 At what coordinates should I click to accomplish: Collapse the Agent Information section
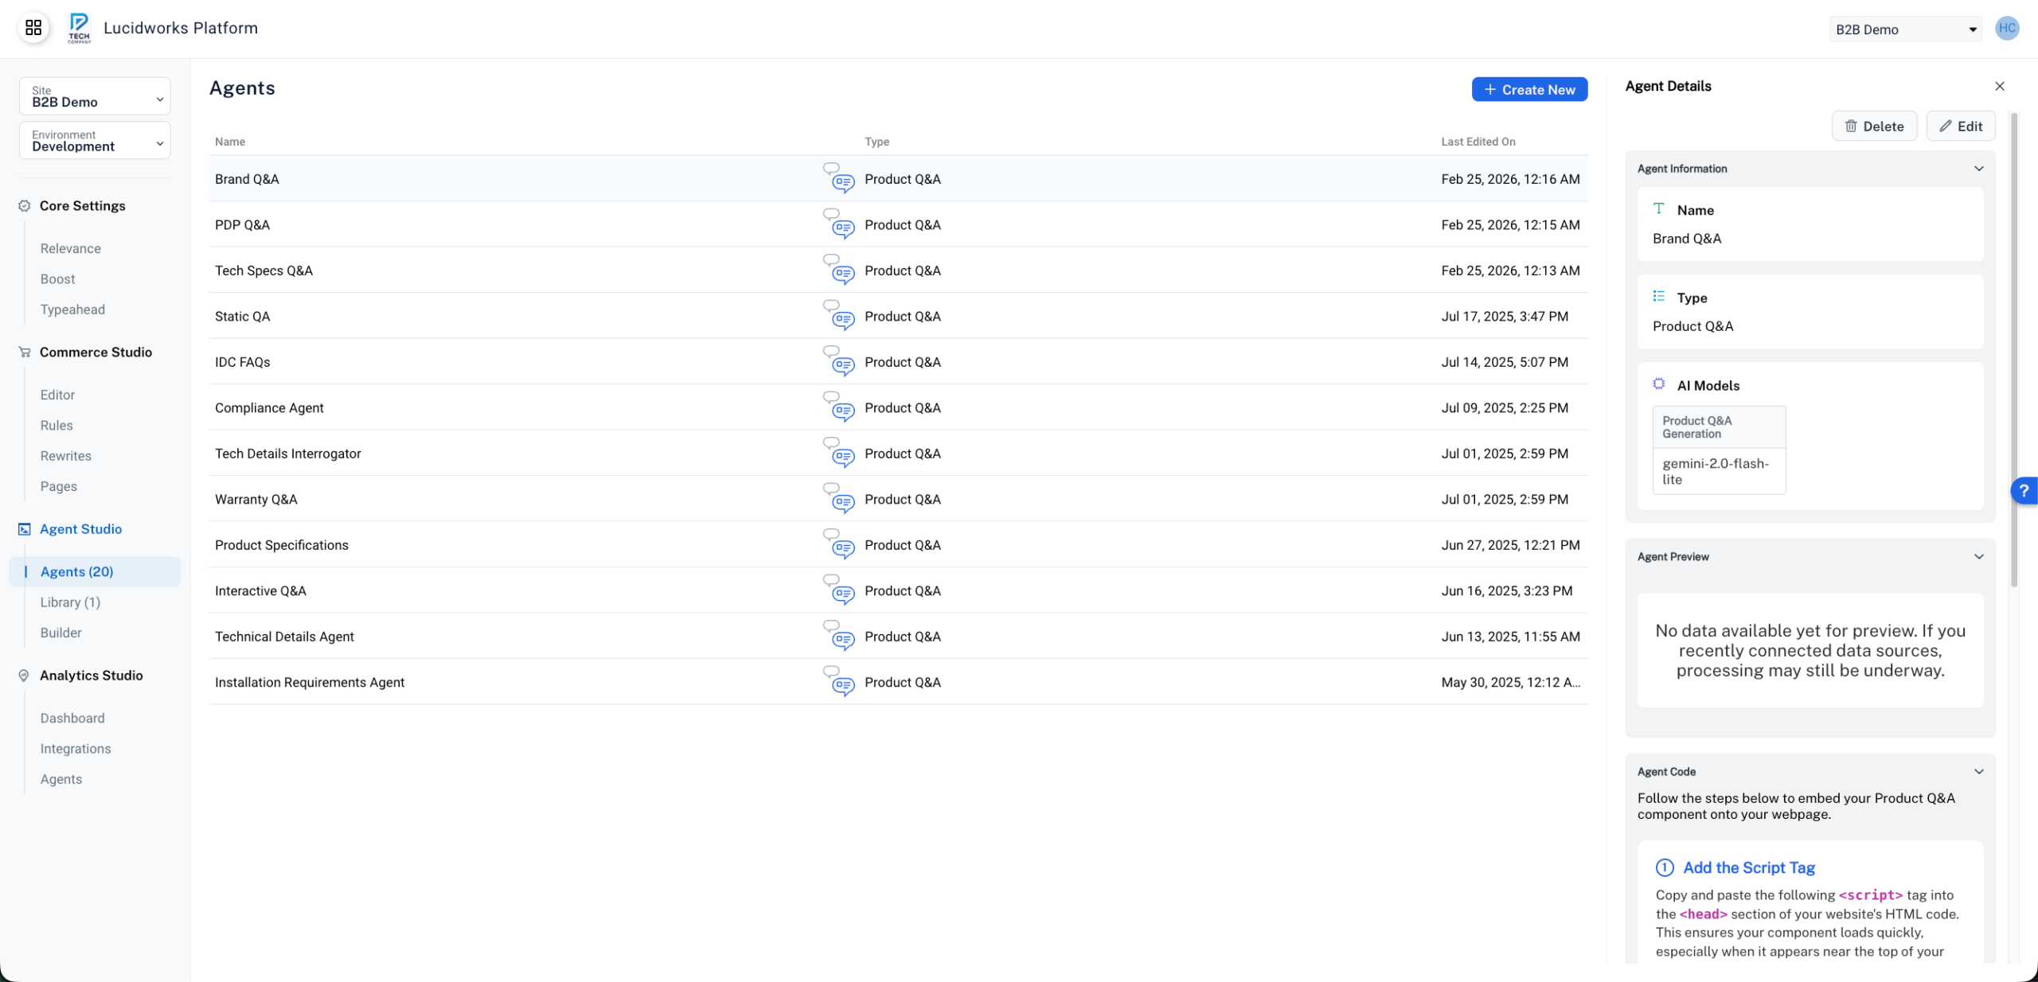tap(1979, 169)
